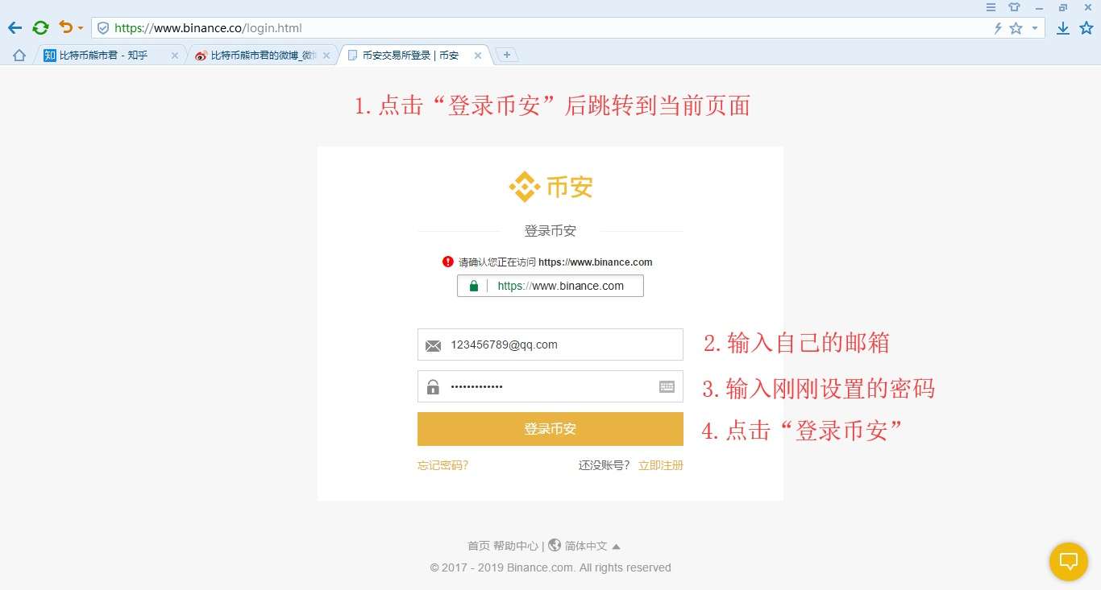Click the https://www.binance.com text in warning
This screenshot has height=590, width=1101.
tap(596, 262)
